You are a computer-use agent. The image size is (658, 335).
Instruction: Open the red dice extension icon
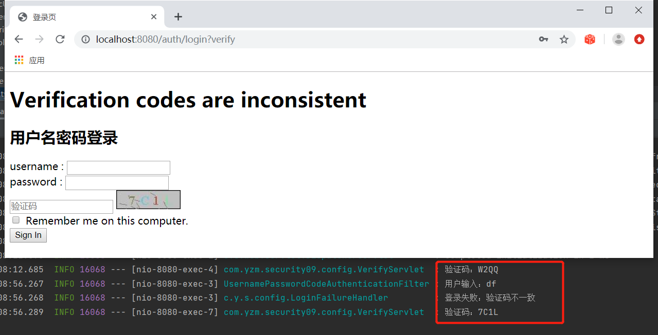[x=590, y=40]
